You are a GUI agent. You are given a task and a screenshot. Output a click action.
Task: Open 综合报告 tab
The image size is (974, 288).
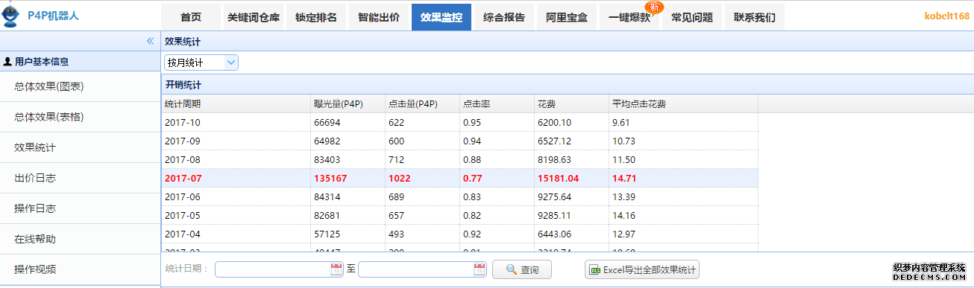click(504, 17)
